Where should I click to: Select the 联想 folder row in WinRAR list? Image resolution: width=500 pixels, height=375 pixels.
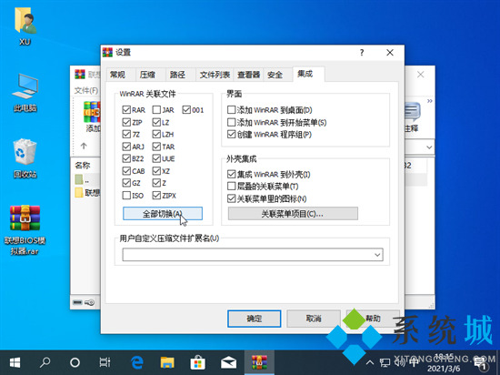(87, 192)
